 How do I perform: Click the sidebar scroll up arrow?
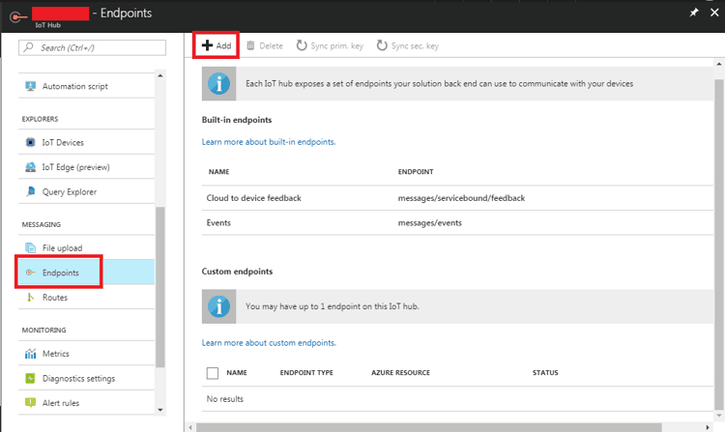tap(159, 75)
